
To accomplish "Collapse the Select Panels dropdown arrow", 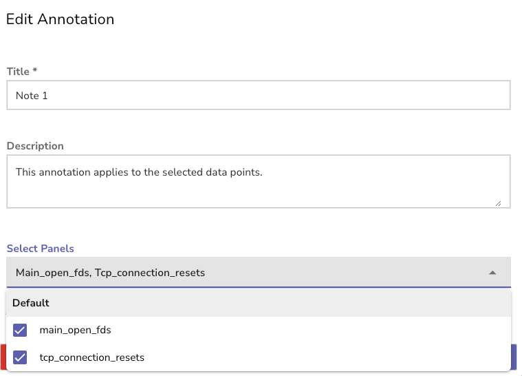I will [492, 273].
